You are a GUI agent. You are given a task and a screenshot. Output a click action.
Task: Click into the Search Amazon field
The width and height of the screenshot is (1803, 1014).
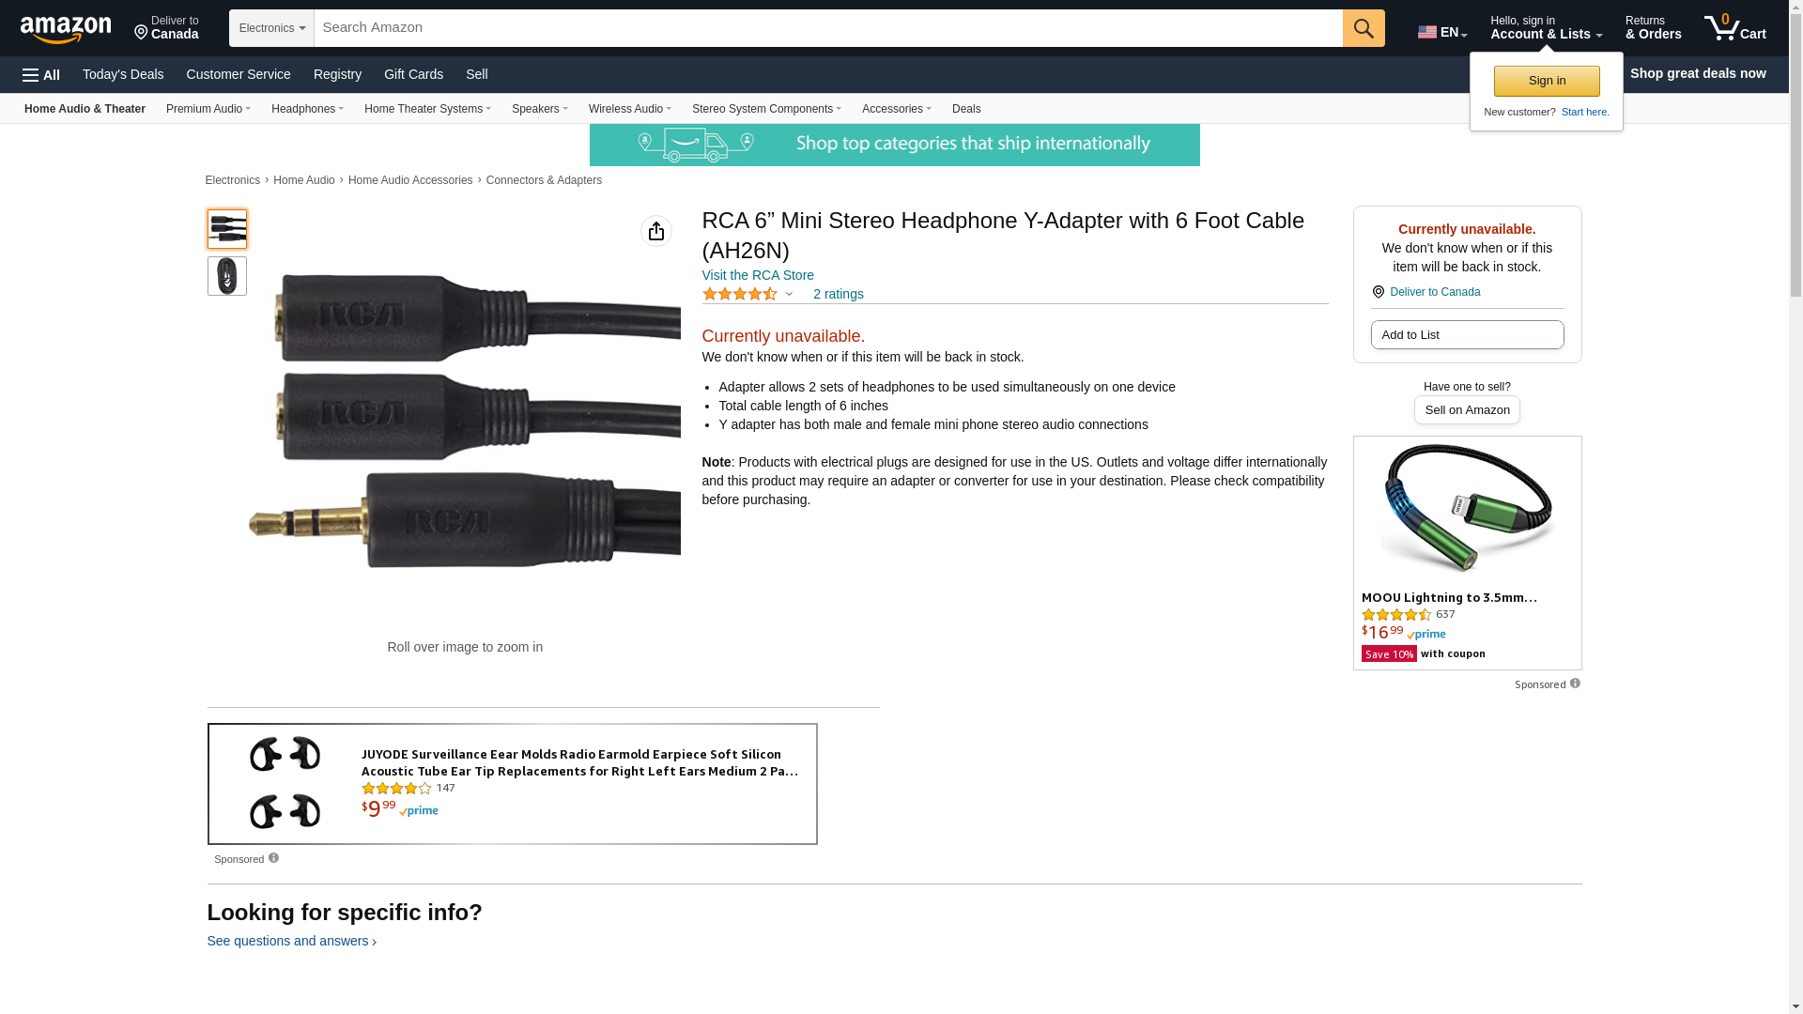coord(827,28)
